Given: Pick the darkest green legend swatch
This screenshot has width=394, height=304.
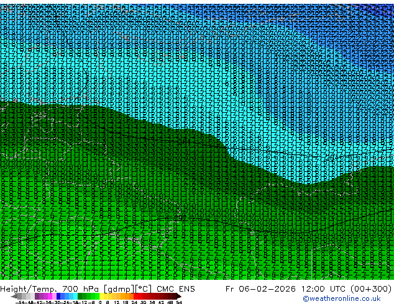Looking at the screenshot, I should click(x=80, y=296).
